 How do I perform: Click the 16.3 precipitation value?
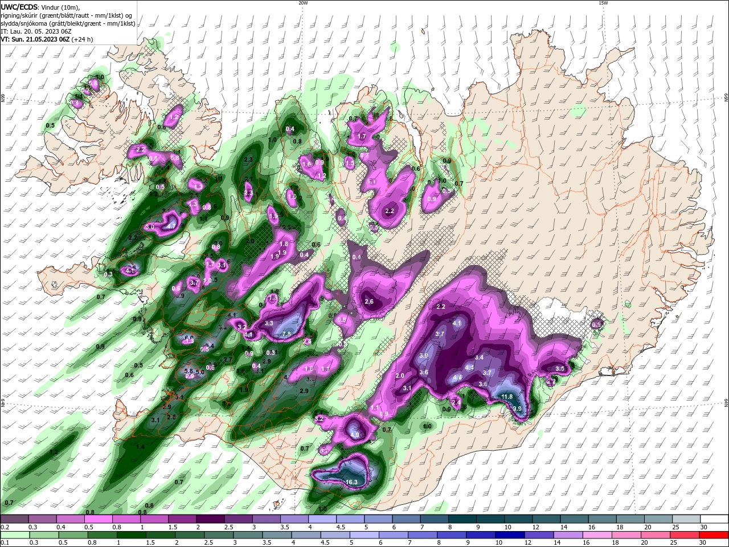coord(351,483)
